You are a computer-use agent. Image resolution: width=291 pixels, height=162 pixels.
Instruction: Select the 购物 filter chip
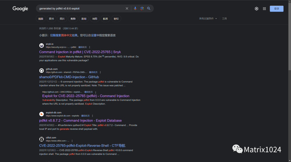click(73, 19)
